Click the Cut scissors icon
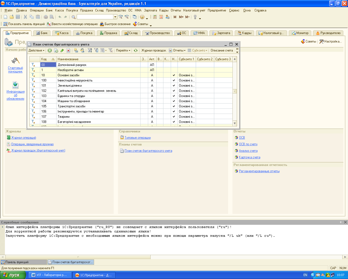The height and width of the screenshot is (279, 348). coord(25,17)
